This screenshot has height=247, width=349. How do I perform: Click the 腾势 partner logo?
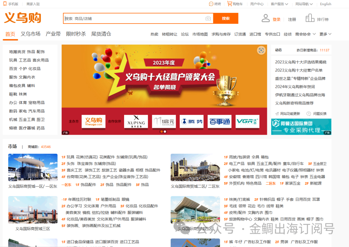click(x=192, y=122)
